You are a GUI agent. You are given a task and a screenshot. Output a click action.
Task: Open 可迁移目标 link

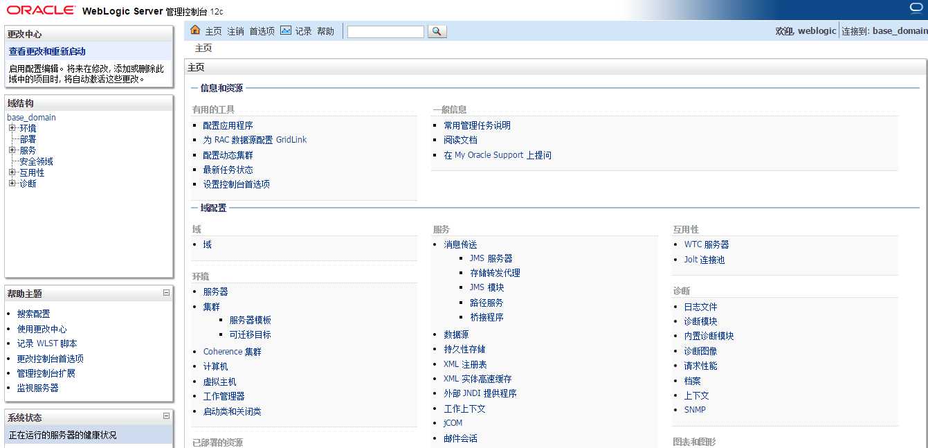point(250,334)
